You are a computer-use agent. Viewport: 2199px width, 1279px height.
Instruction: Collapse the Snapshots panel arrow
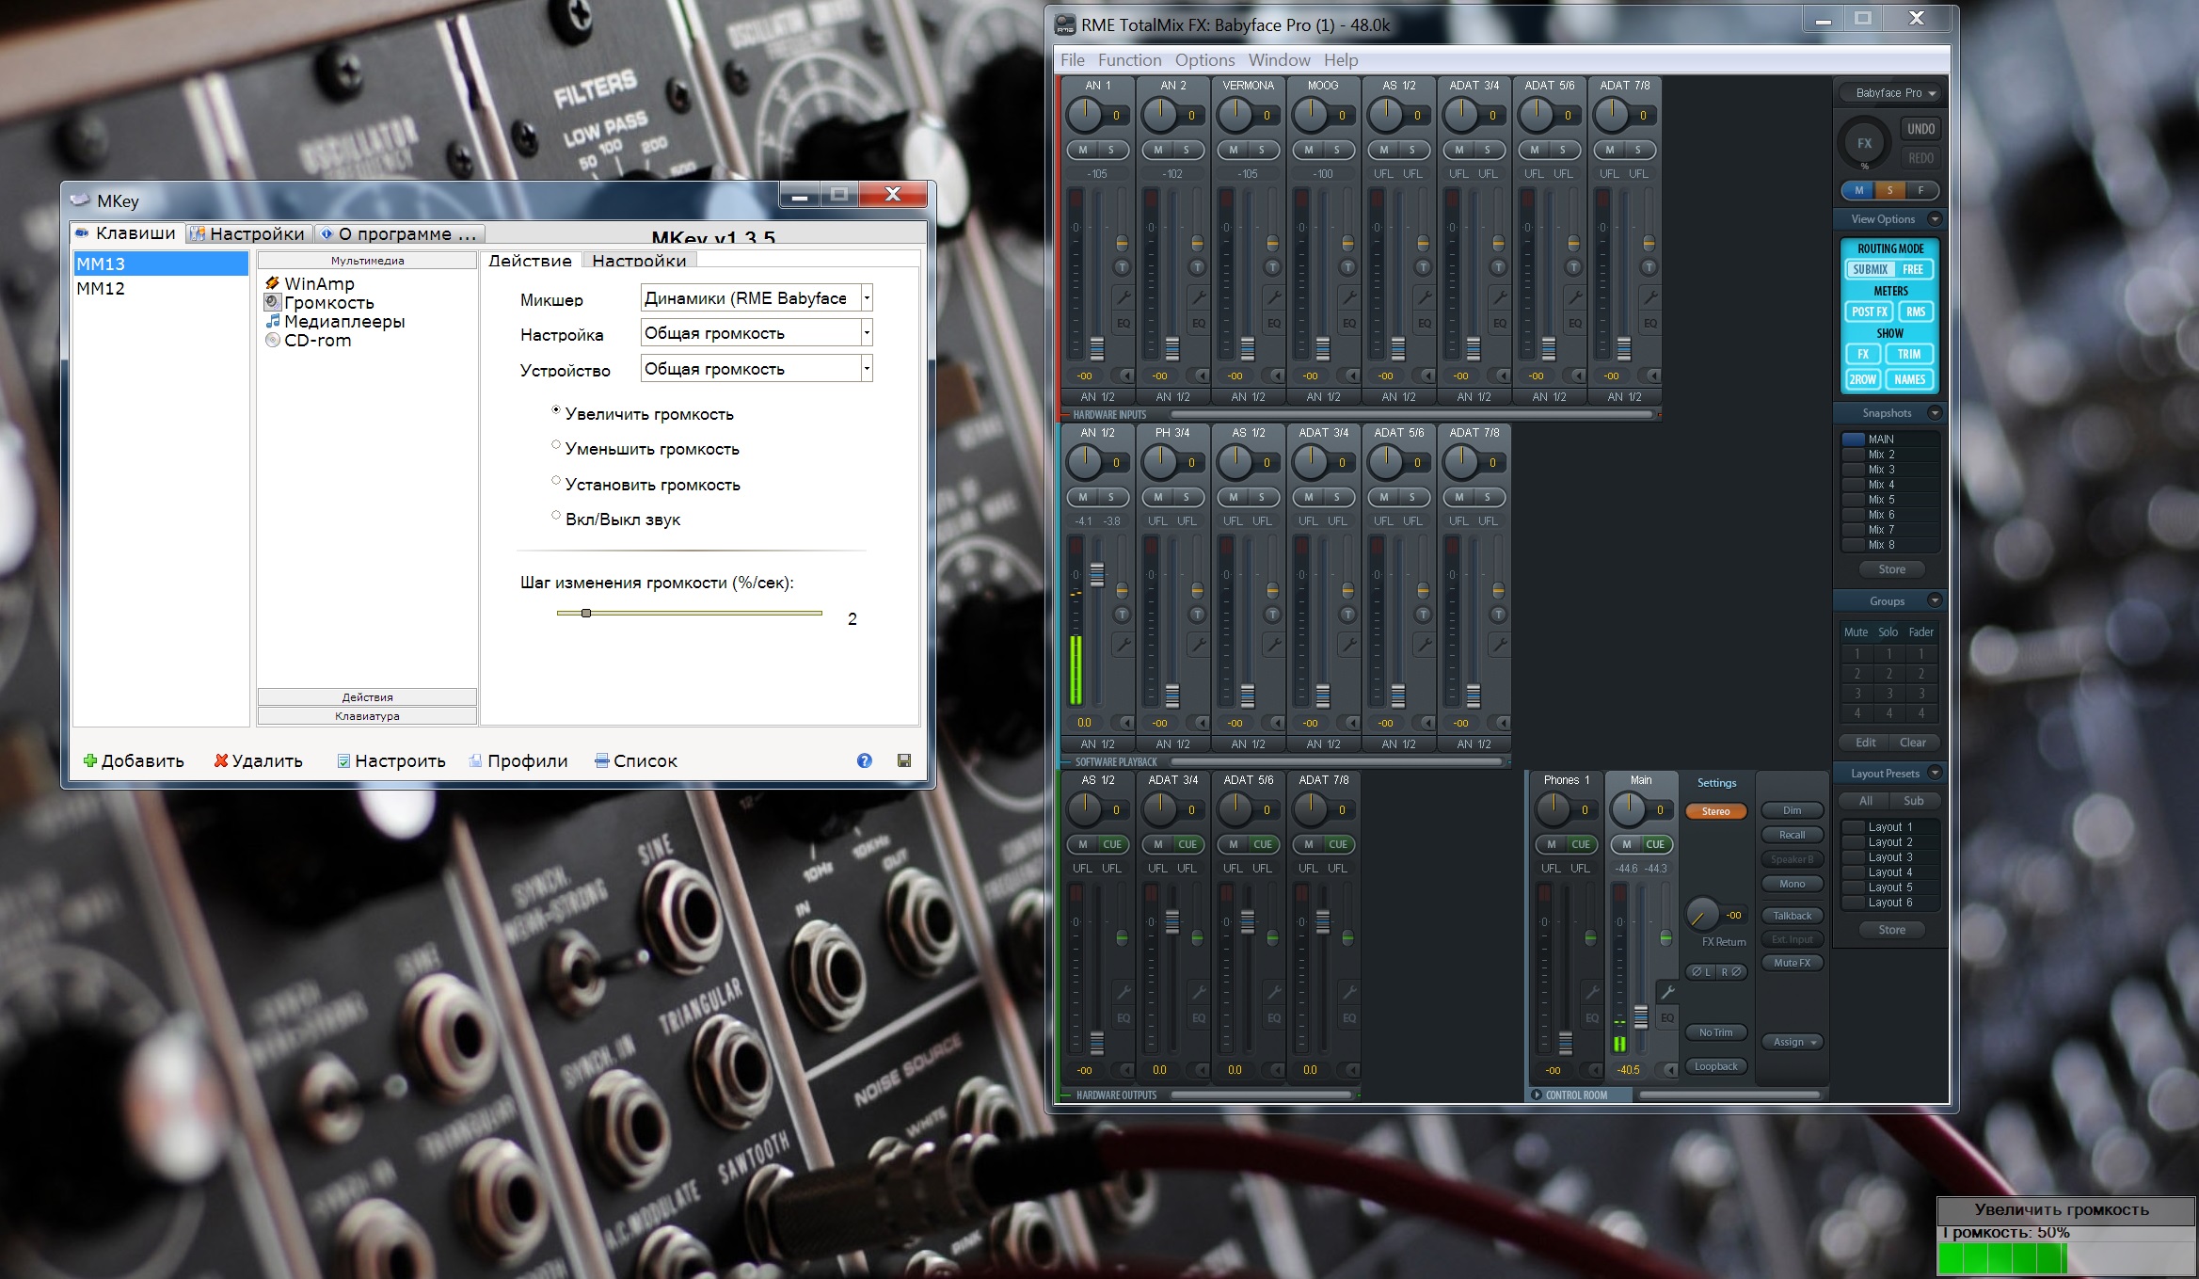coord(1935,413)
